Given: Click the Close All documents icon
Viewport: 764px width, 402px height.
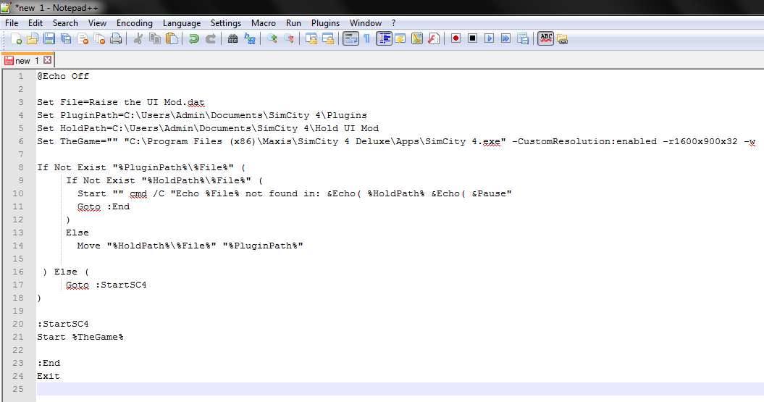Looking at the screenshot, I should point(99,38).
